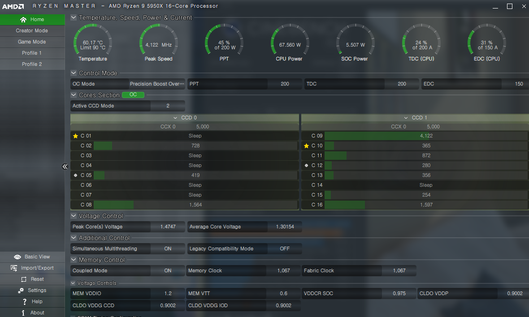The height and width of the screenshot is (317, 529).
Task: Collapse the Control Mode section
Action: [74, 73]
